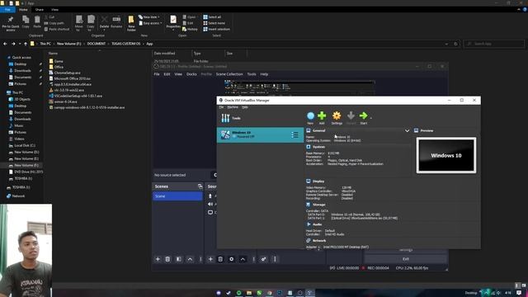Select Local Disk (C:) in navigation pane
The height and width of the screenshot is (297, 528).
point(25,145)
